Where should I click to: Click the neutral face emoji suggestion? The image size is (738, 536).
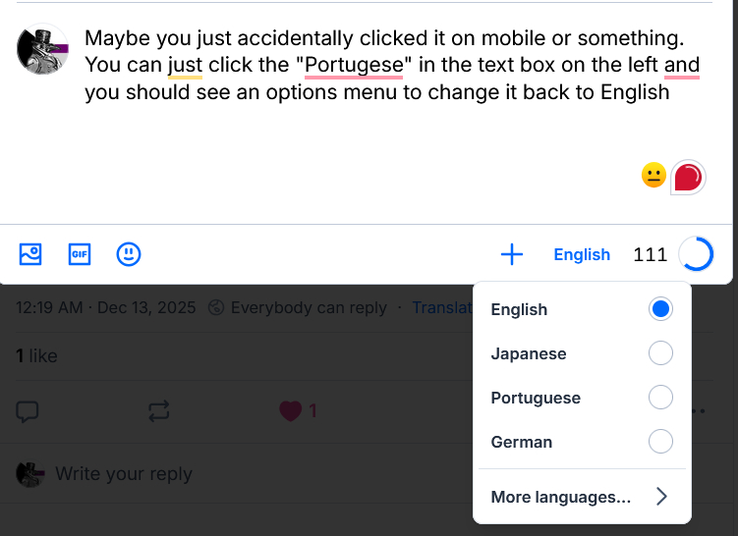point(653,176)
